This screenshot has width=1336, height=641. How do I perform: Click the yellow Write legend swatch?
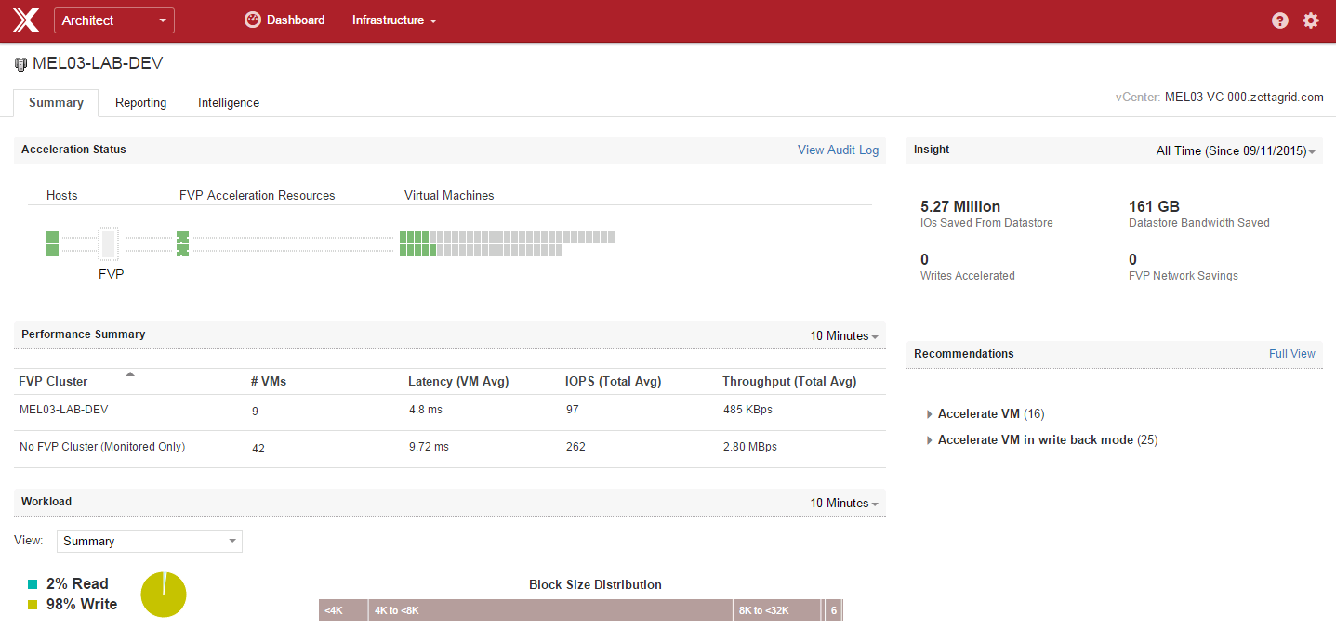(x=33, y=605)
